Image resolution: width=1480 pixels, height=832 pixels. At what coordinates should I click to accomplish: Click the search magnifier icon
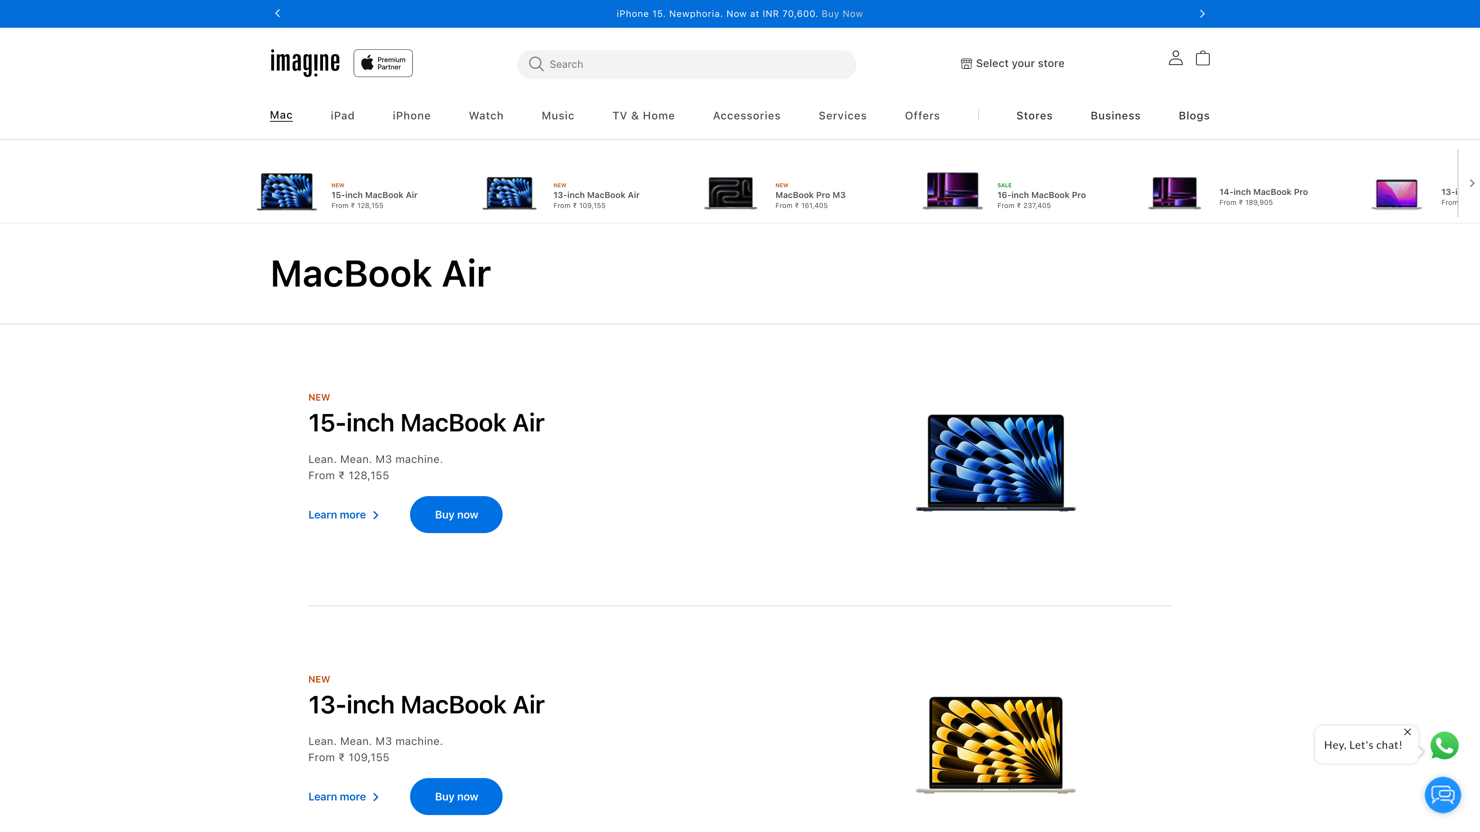pos(536,64)
